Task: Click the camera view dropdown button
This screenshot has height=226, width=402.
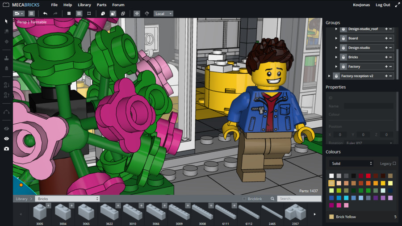Action: click(x=19, y=13)
